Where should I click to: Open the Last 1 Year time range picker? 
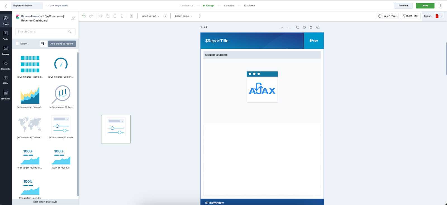[387, 16]
